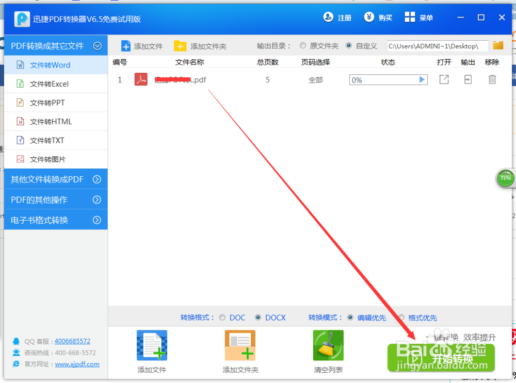Click the top toolbar 添加文件夹 folder icon
The width and height of the screenshot is (516, 383).
tap(180, 46)
